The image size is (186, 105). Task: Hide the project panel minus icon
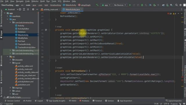[37, 9]
